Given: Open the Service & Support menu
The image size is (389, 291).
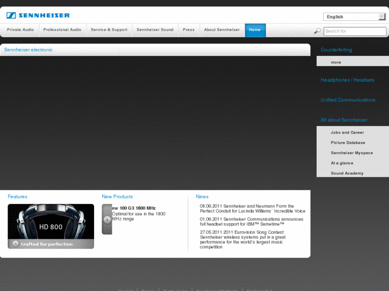Looking at the screenshot, I should tap(109, 30).
